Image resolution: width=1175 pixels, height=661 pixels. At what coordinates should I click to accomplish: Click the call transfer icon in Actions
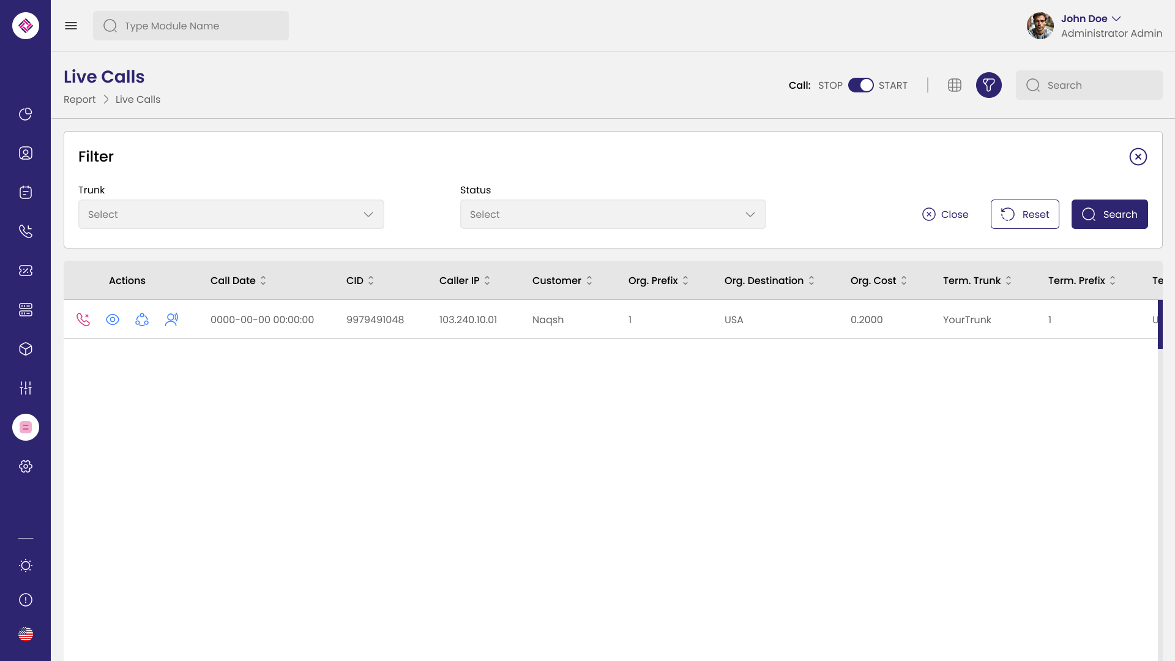click(x=142, y=319)
